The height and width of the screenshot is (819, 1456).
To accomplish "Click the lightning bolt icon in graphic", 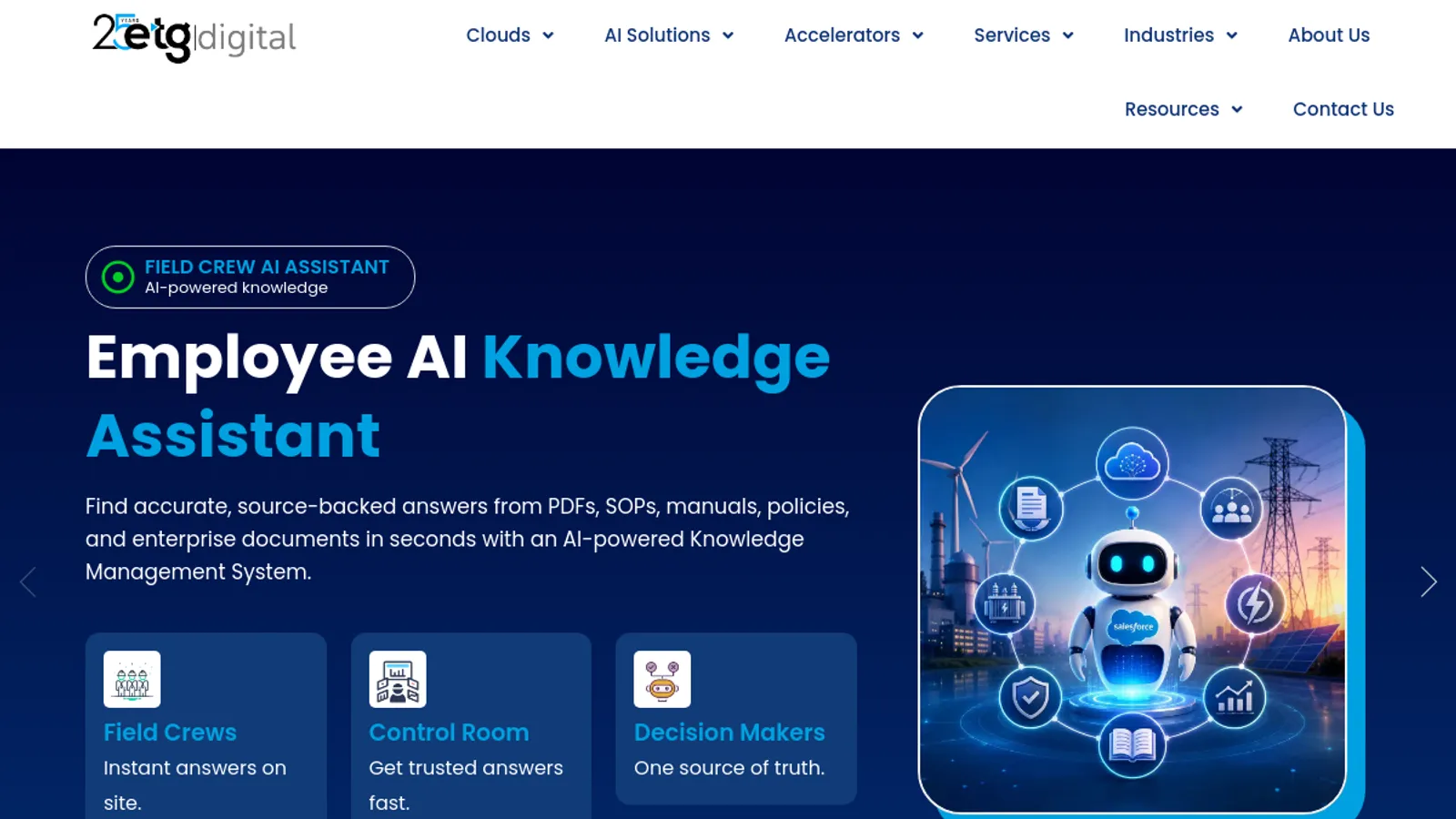I will 1255,603.
